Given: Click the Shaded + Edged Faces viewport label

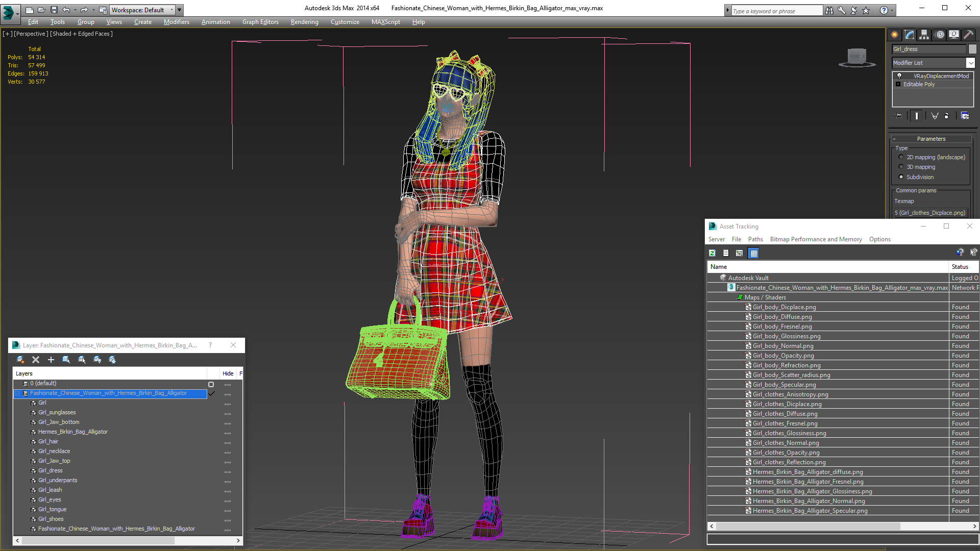Looking at the screenshot, I should point(81,34).
